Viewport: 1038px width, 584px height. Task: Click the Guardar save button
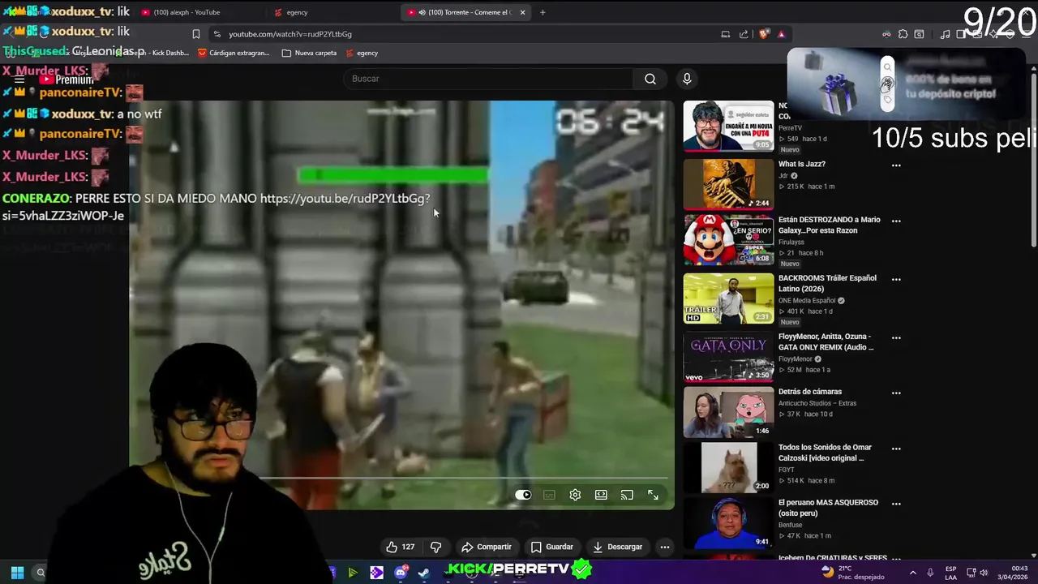551,547
